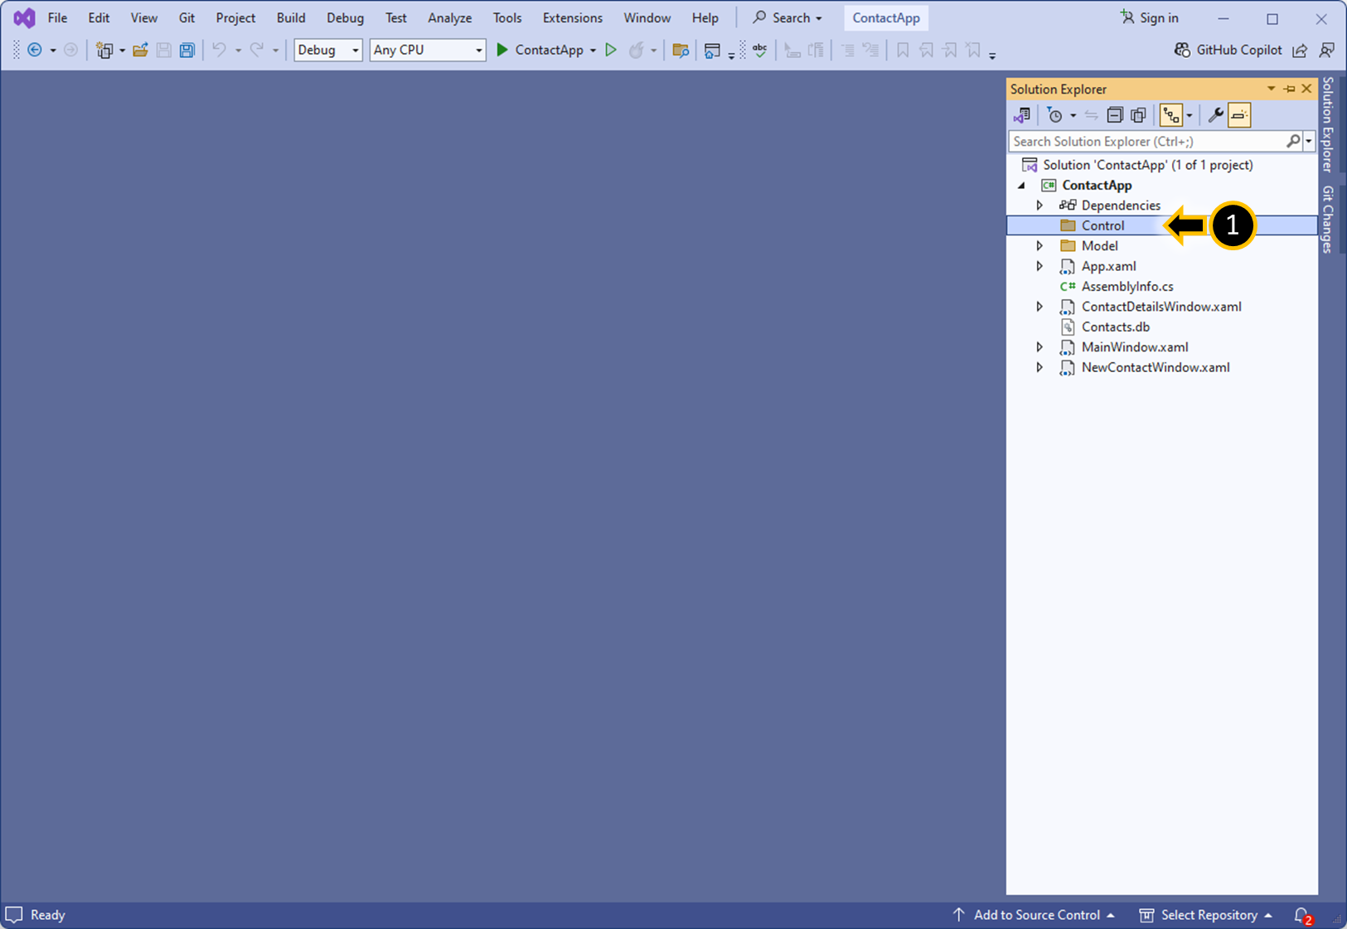Click the Open File folder icon
The width and height of the screenshot is (1347, 929).
point(140,51)
